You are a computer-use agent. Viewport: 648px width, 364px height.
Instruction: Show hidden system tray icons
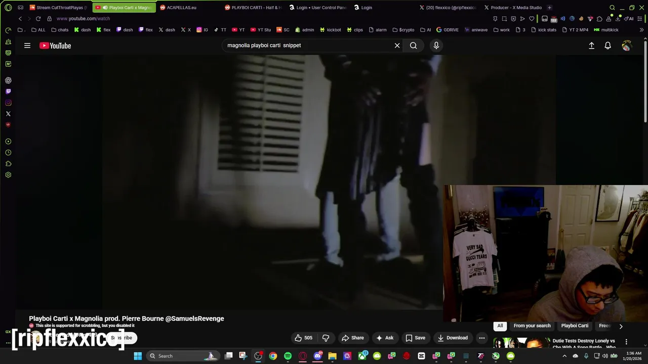click(564, 356)
